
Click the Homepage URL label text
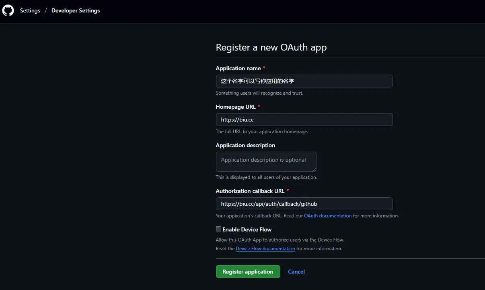235,107
